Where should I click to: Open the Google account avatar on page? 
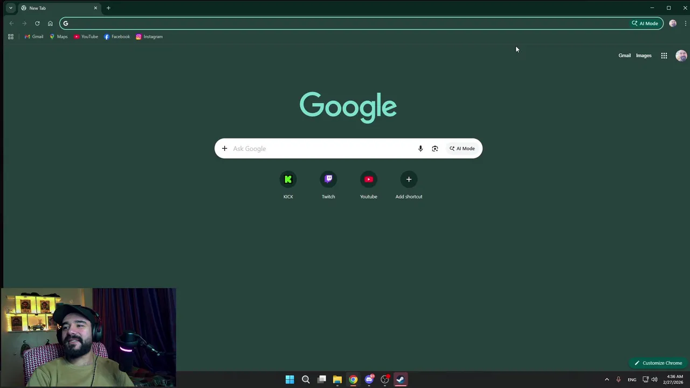pos(681,56)
